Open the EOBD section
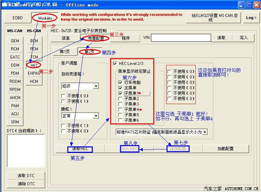 18,18
